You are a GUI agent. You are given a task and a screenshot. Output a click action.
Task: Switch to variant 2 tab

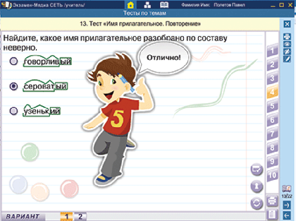[x=80, y=217]
